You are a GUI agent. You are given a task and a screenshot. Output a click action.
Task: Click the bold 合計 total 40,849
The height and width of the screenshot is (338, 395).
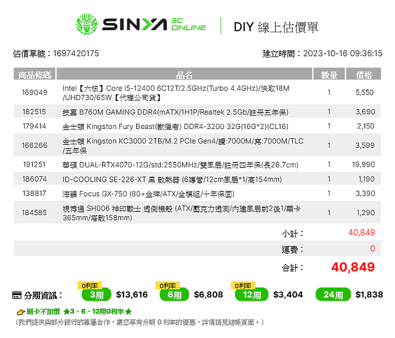353,267
